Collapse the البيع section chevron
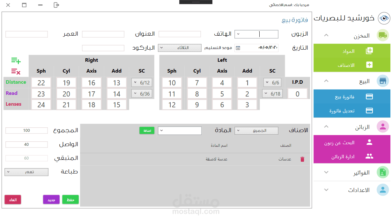This screenshot has height=220, width=392. click(x=326, y=81)
